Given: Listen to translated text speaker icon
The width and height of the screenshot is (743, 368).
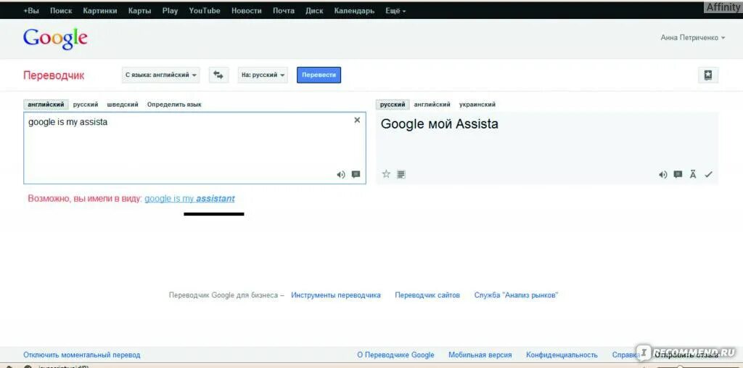Looking at the screenshot, I should click(663, 174).
